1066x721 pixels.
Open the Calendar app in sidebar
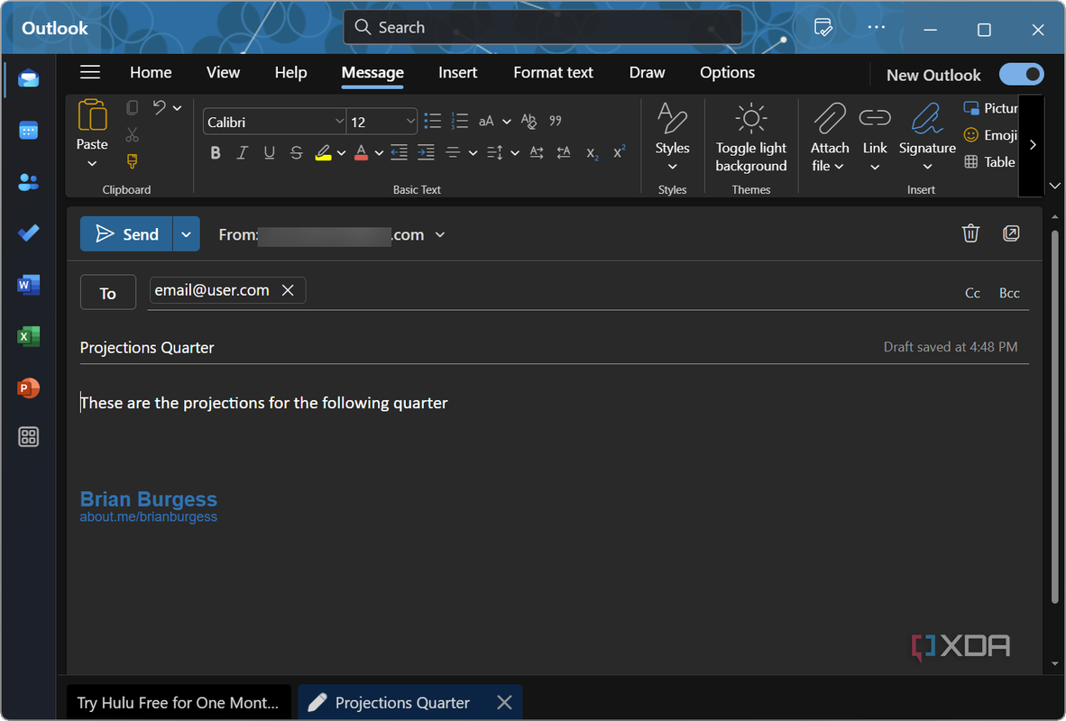(29, 131)
